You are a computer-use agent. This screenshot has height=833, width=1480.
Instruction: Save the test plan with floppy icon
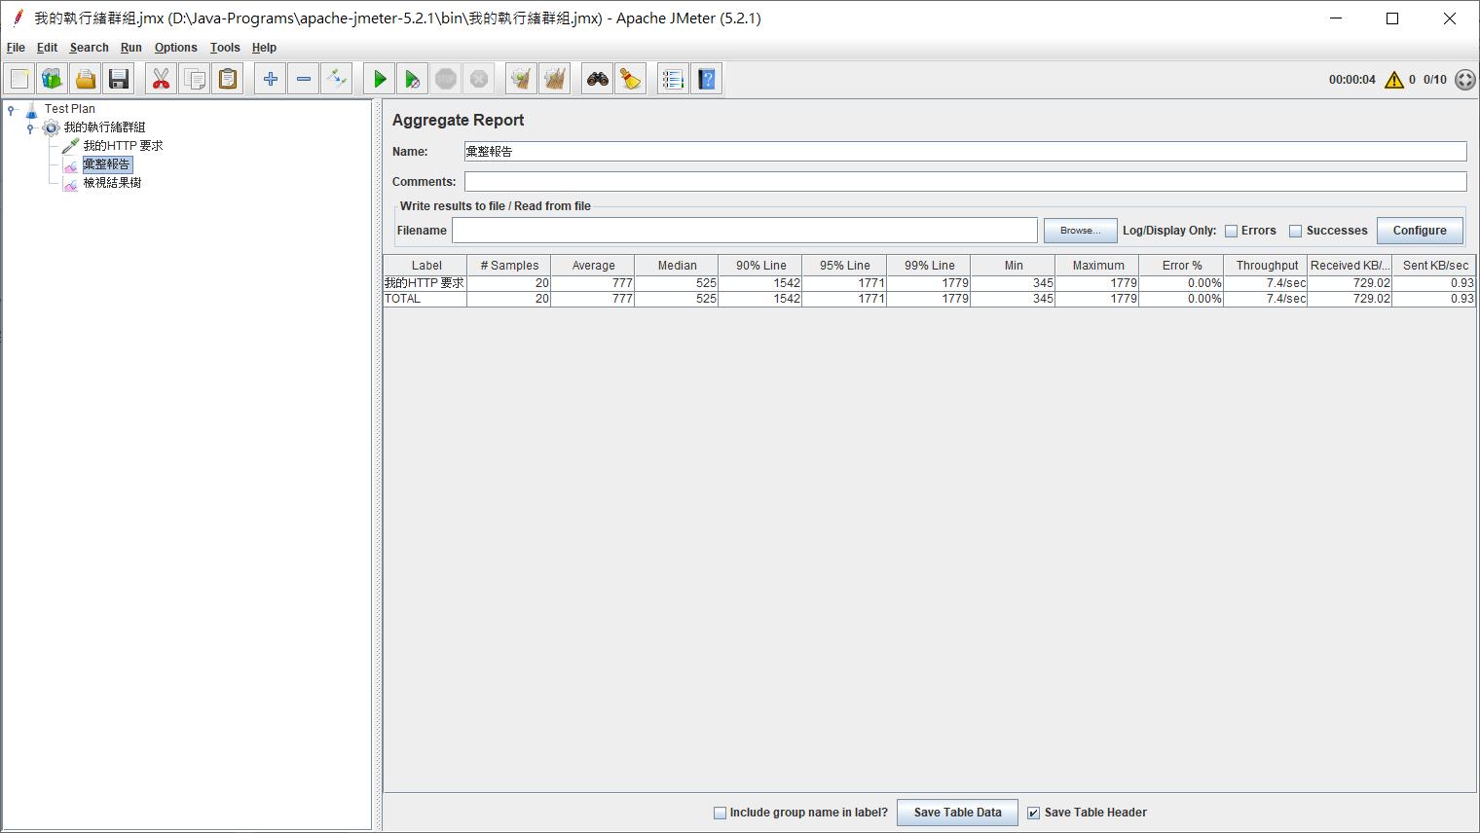[x=119, y=79]
